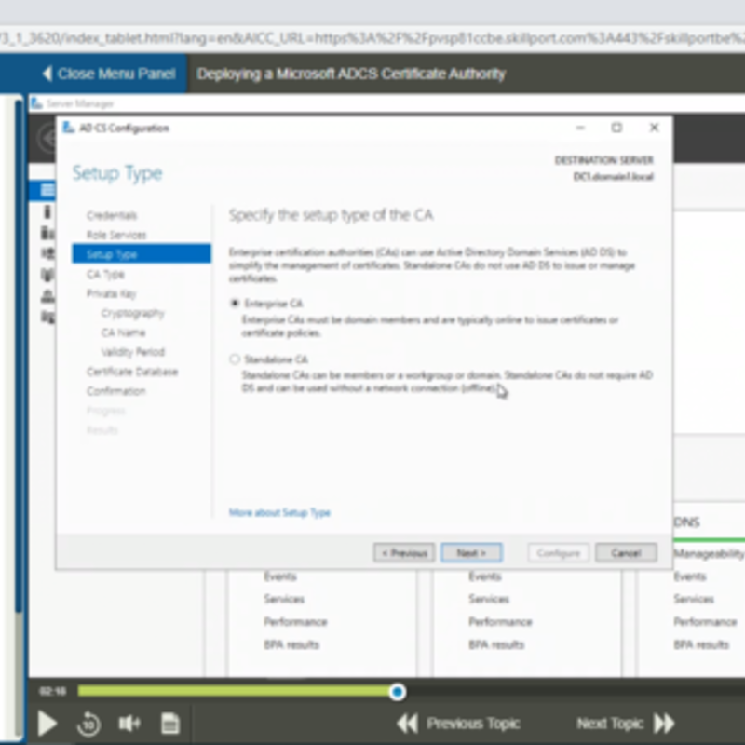The height and width of the screenshot is (745, 745).
Task: Open Events in the middle Server Manager tile
Action: 485,576
